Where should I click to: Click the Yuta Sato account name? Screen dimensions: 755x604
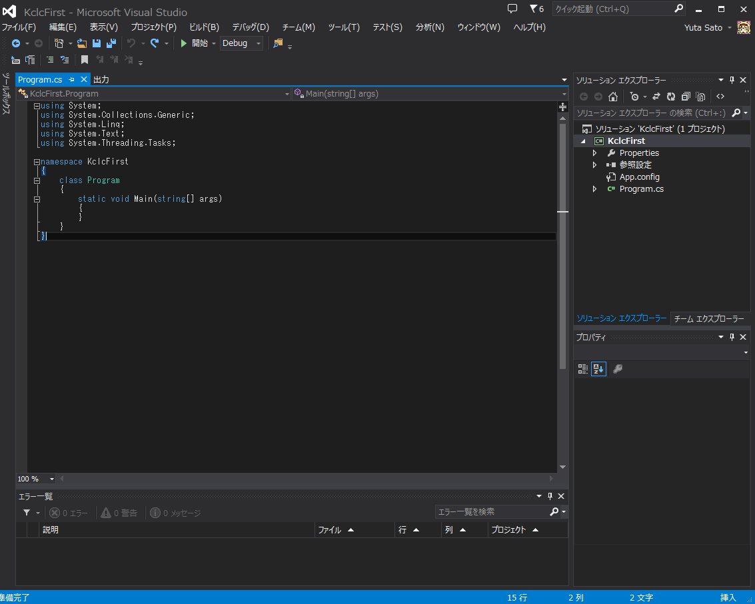[703, 27]
